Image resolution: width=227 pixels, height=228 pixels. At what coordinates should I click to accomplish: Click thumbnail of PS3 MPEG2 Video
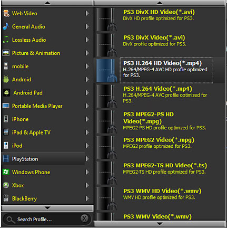click(x=107, y=147)
